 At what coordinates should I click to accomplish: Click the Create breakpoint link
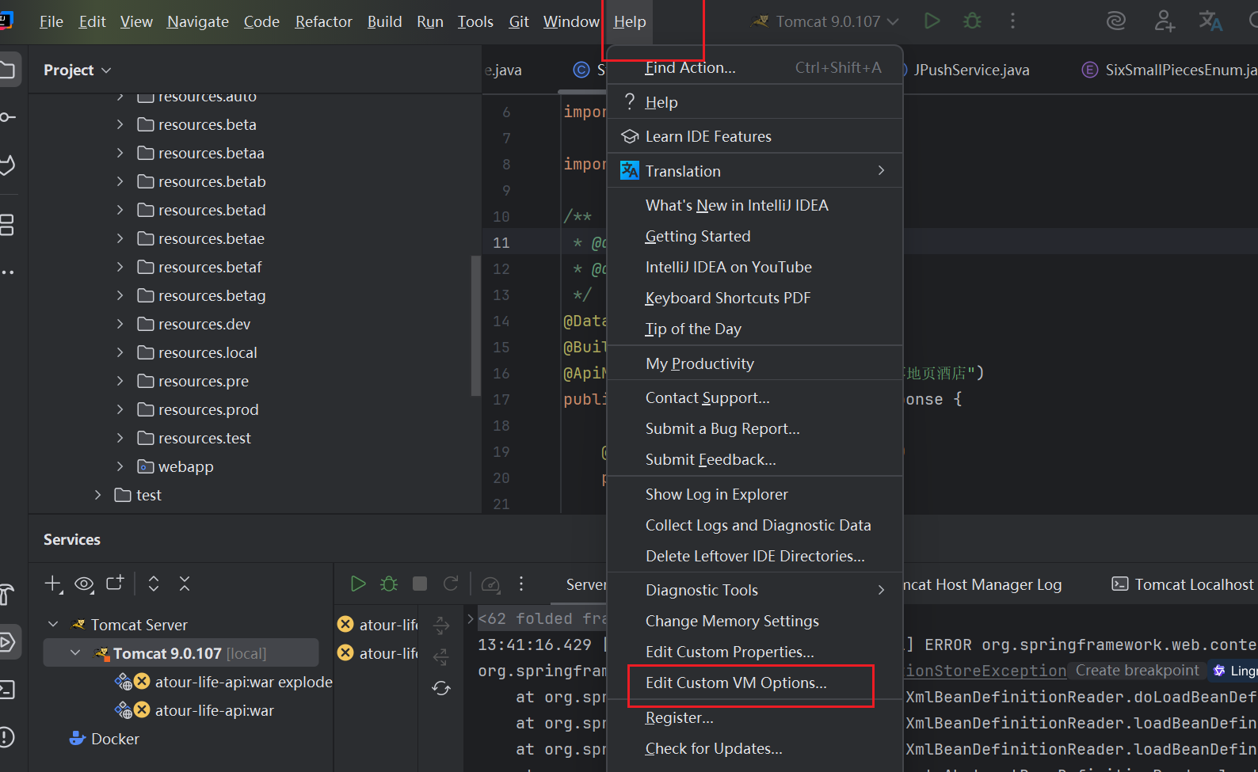(x=1137, y=670)
